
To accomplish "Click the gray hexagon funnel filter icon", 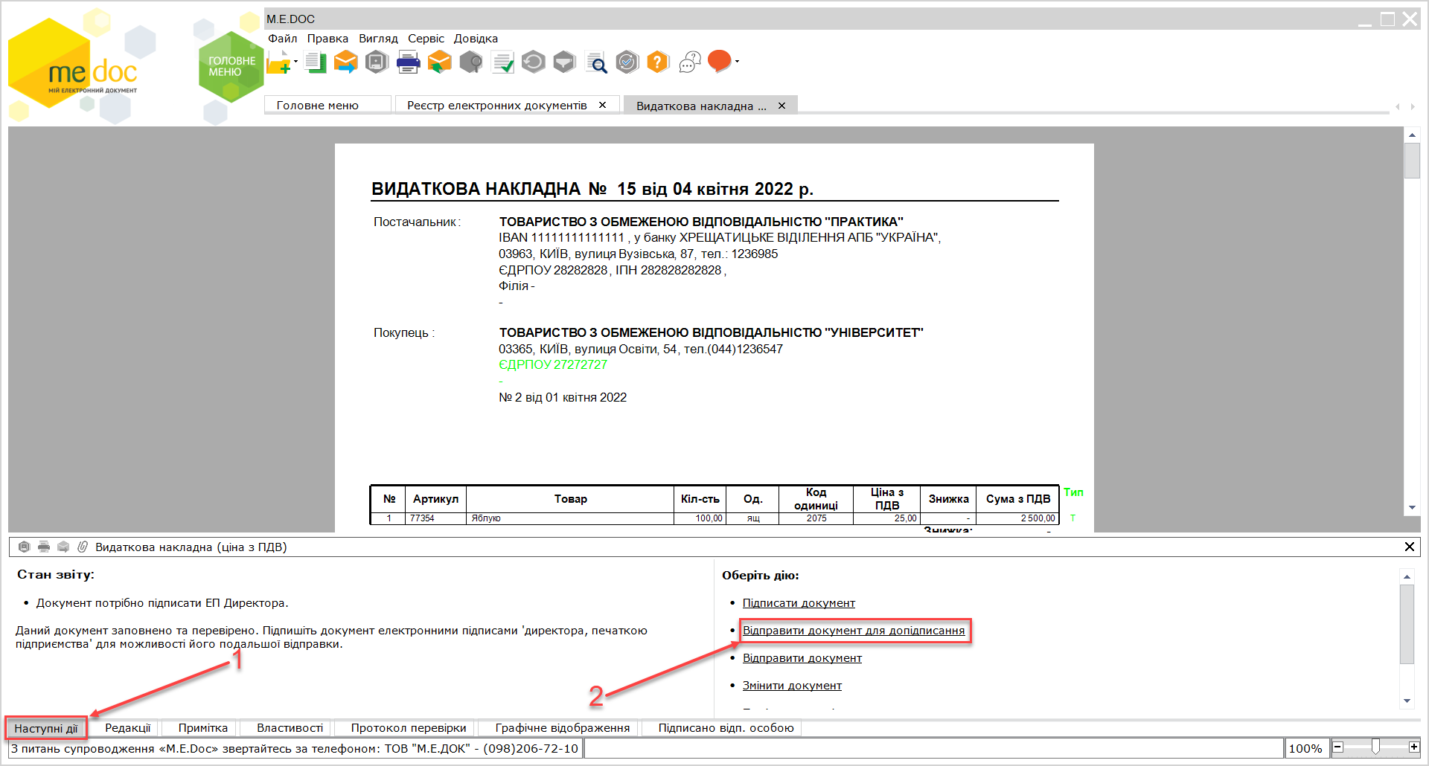I will (x=564, y=62).
